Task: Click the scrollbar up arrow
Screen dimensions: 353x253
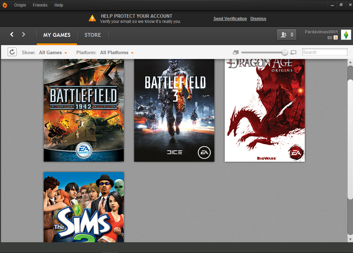Action: pyautogui.click(x=350, y=62)
